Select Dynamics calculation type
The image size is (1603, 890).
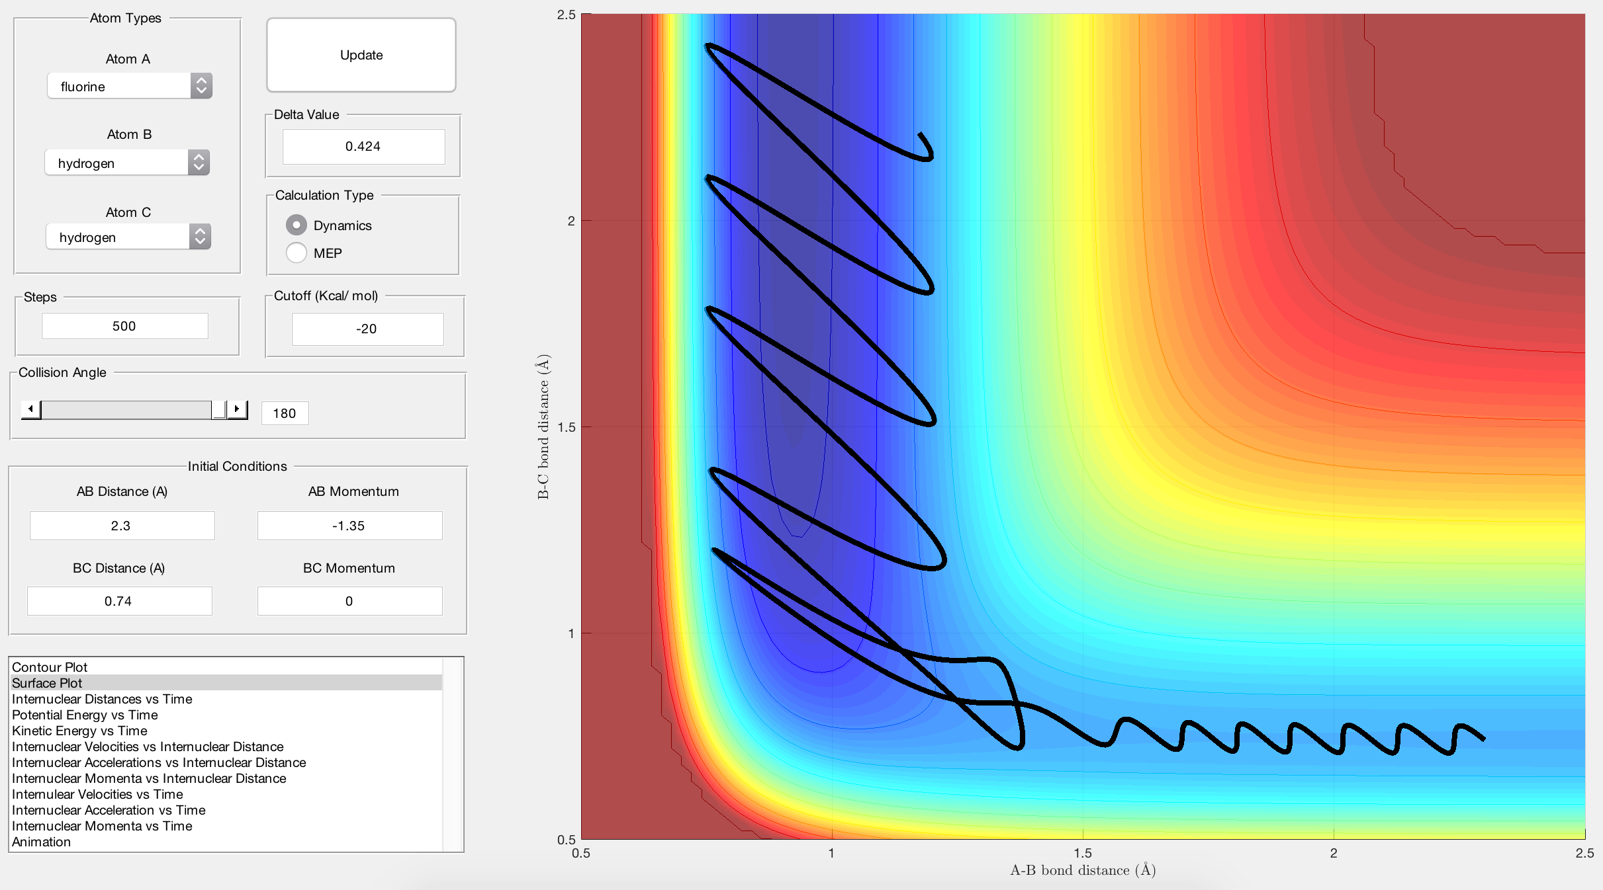point(297,225)
